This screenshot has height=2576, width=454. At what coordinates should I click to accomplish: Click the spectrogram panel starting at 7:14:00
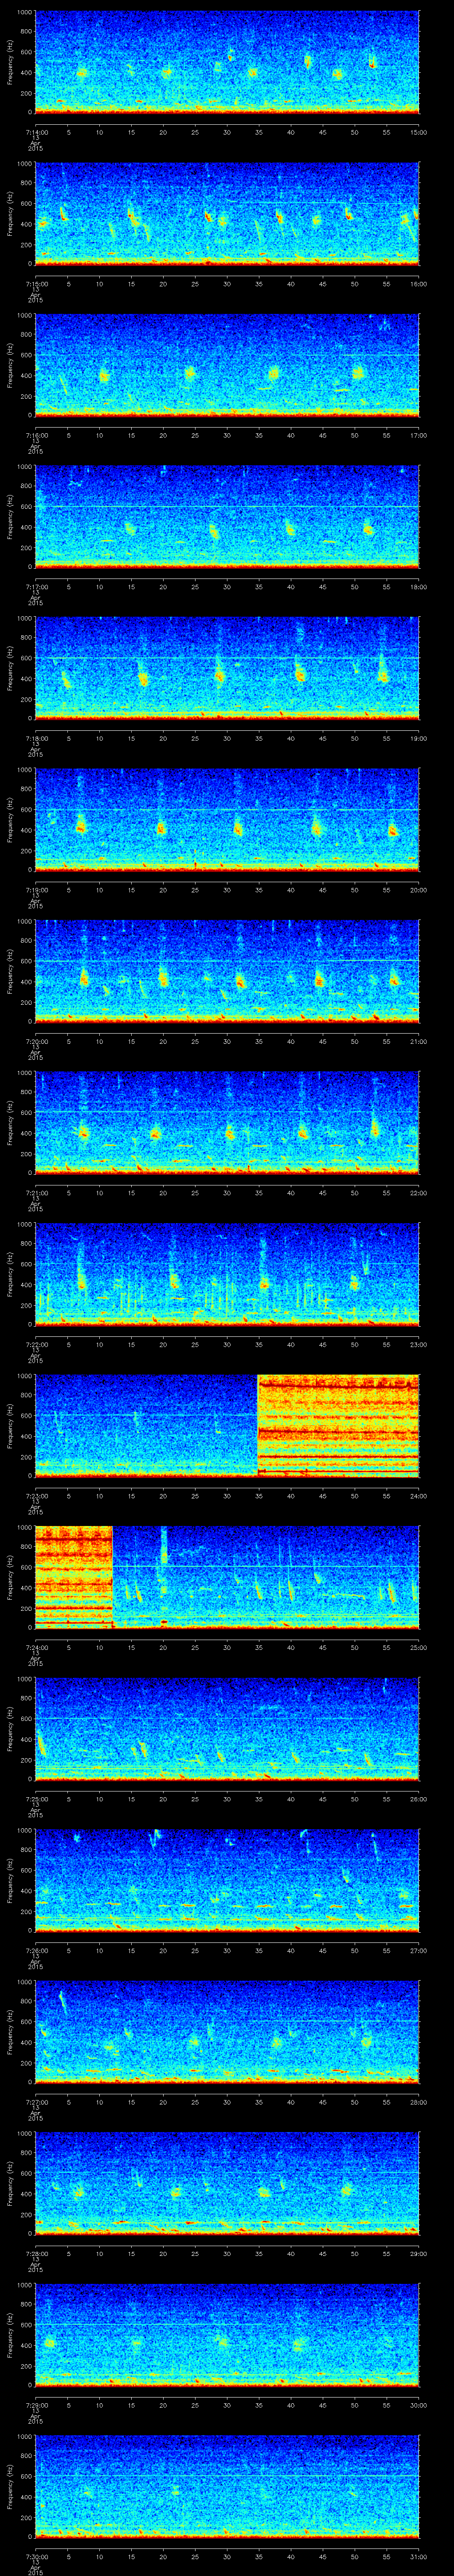227,62
